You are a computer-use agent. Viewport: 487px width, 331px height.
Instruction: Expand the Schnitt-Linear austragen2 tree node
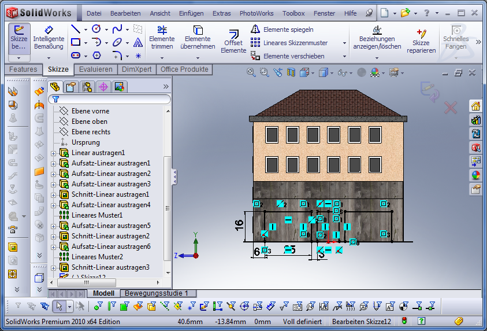54,237
